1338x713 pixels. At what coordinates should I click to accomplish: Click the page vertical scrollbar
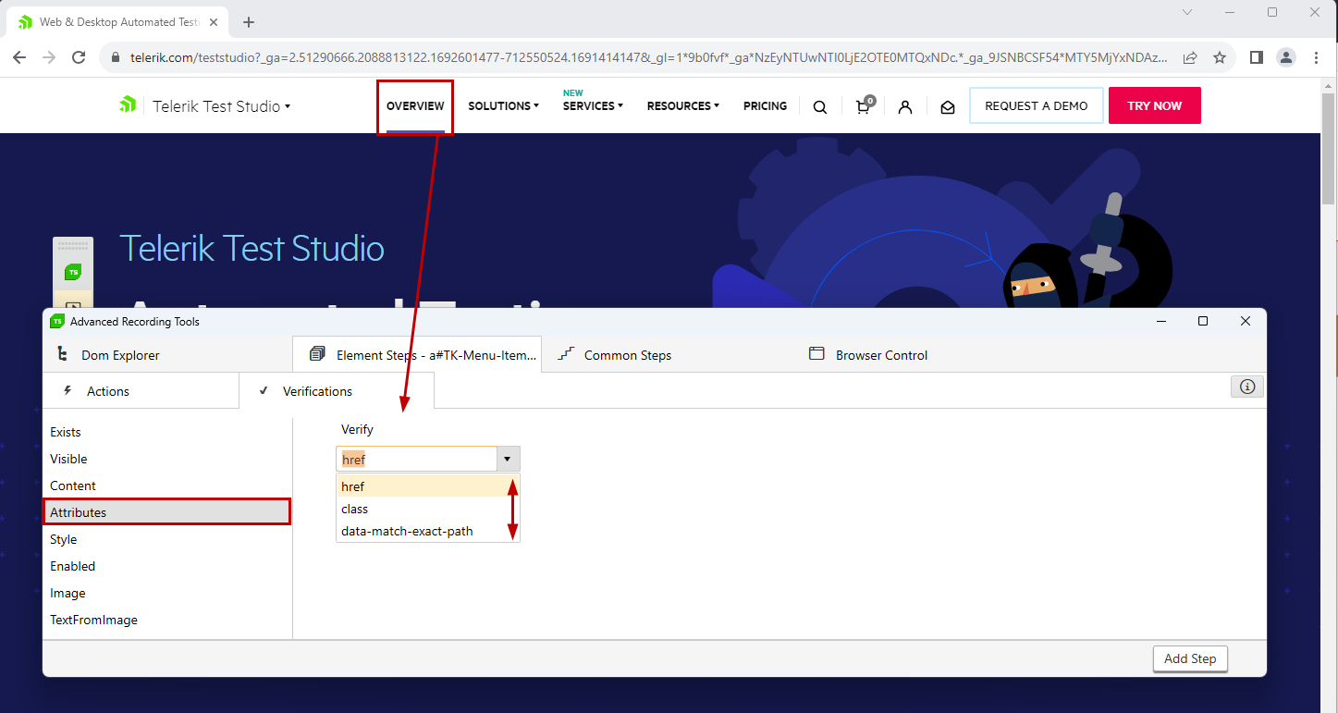pyautogui.click(x=1329, y=148)
